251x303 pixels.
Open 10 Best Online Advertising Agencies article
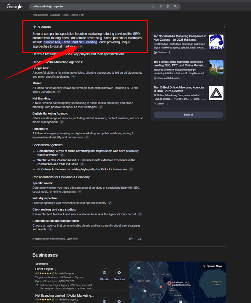[x=179, y=89]
